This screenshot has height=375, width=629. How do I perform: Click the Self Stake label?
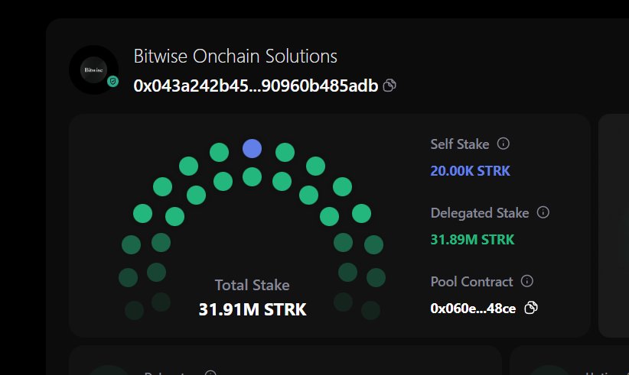[460, 144]
